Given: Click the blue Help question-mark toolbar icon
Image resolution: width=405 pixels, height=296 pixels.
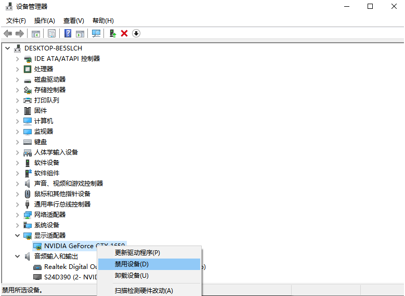Looking at the screenshot, I should click(x=68, y=33).
